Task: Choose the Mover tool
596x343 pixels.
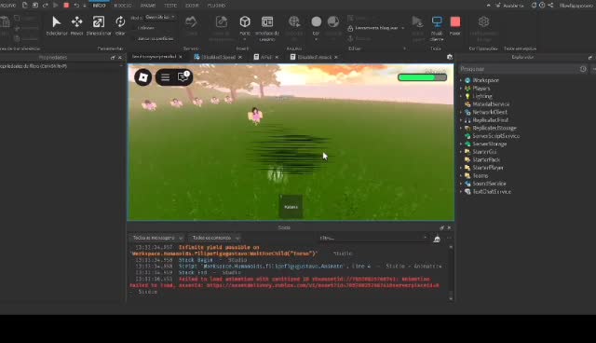Action: pyautogui.click(x=76, y=25)
